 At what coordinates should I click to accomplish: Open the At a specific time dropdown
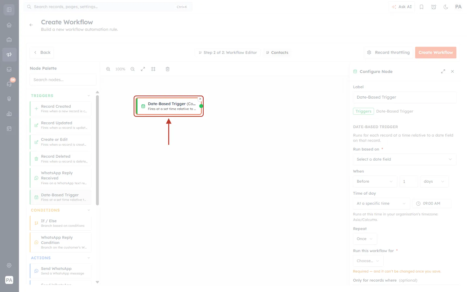pos(381,203)
